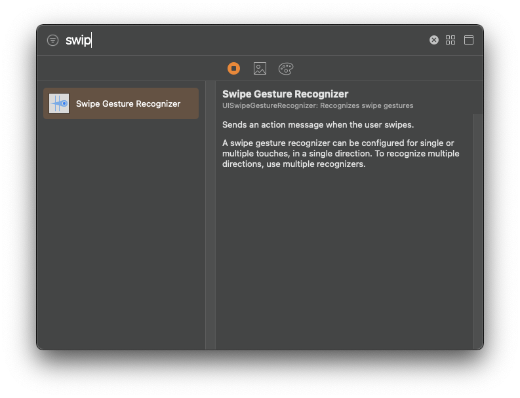Click the detail pane vertical scrollbar
Image resolution: width=520 pixels, height=398 pixels.
tap(478, 231)
